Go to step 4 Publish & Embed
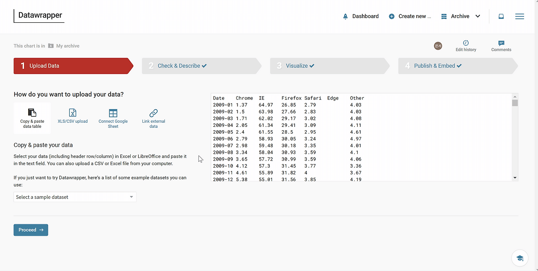The image size is (538, 271). click(458, 66)
